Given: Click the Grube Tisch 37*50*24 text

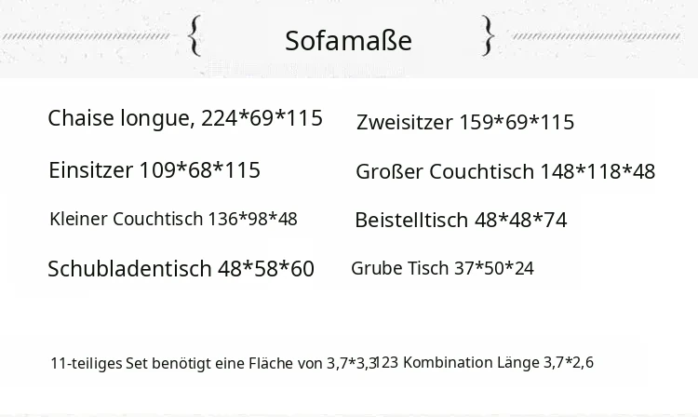Looking at the screenshot, I should tap(442, 268).
